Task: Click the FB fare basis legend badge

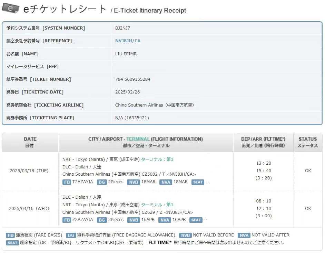Action: point(10,235)
